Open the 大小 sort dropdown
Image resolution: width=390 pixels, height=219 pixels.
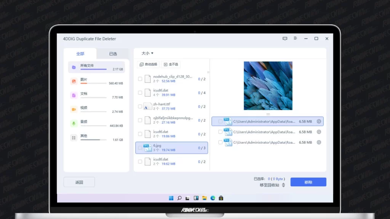click(x=147, y=54)
